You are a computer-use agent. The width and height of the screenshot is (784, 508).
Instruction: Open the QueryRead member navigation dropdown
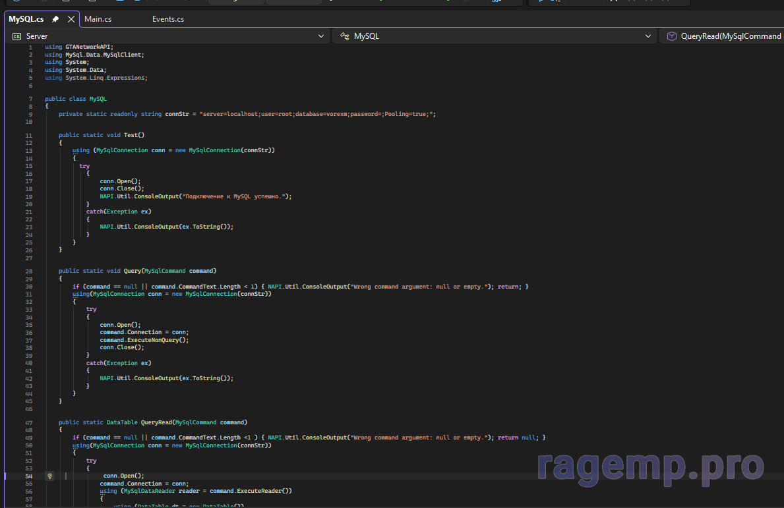(x=723, y=36)
